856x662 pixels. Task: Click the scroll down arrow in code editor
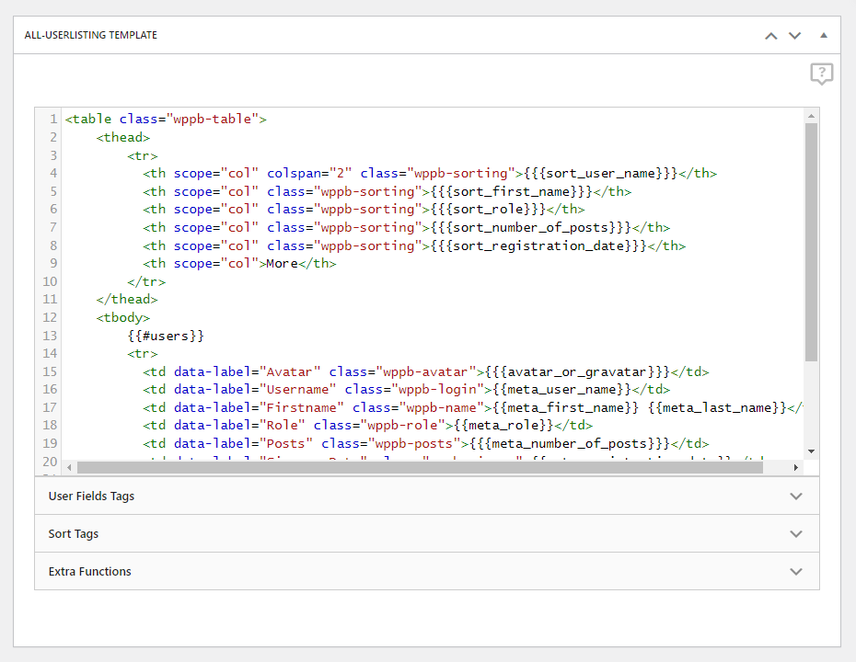tap(811, 451)
